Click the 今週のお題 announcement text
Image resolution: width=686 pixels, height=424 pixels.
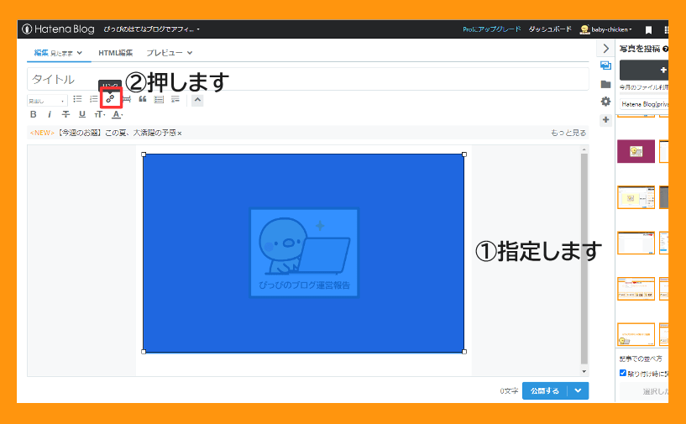(117, 133)
